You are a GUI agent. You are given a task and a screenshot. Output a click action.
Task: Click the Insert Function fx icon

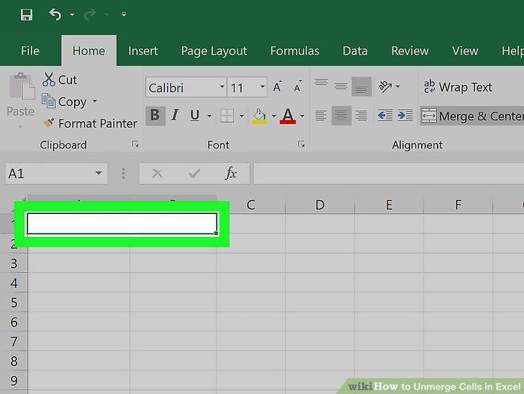pos(231,173)
